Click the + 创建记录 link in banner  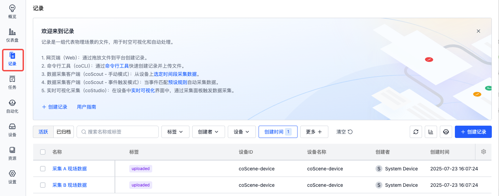(54, 107)
